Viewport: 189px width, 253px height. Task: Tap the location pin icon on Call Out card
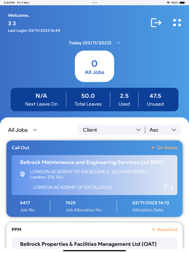click(x=22, y=174)
